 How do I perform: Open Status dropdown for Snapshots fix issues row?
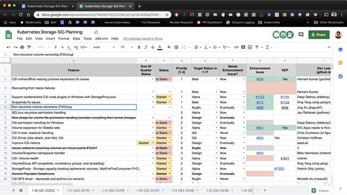170,102
